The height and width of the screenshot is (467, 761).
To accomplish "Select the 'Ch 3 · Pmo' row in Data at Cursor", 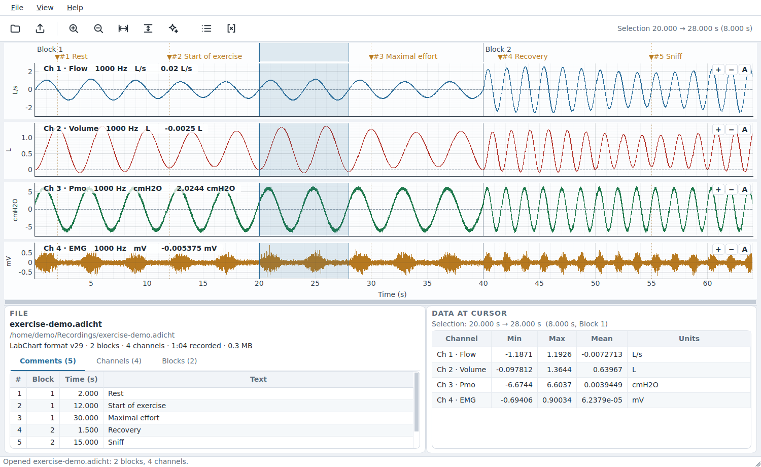I will pyautogui.click(x=591, y=385).
